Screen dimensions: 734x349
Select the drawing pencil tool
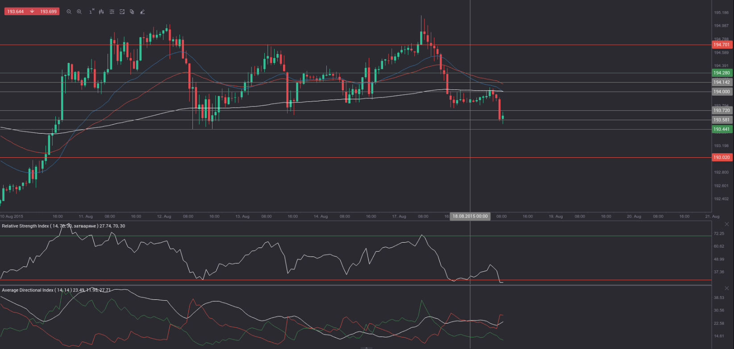click(x=142, y=12)
